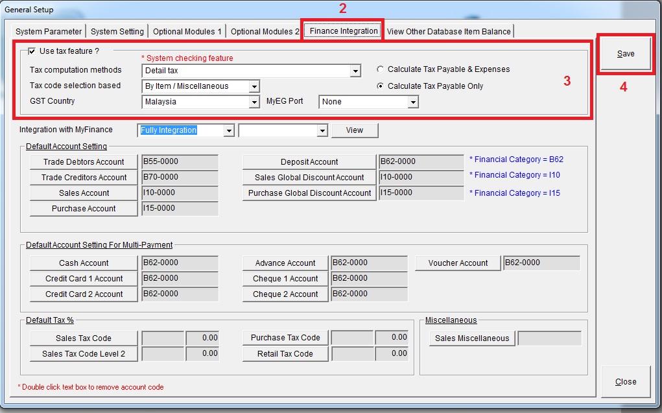This screenshot has width=662, height=413.
Task: Expand the GST Country dropdown
Action: (254, 102)
